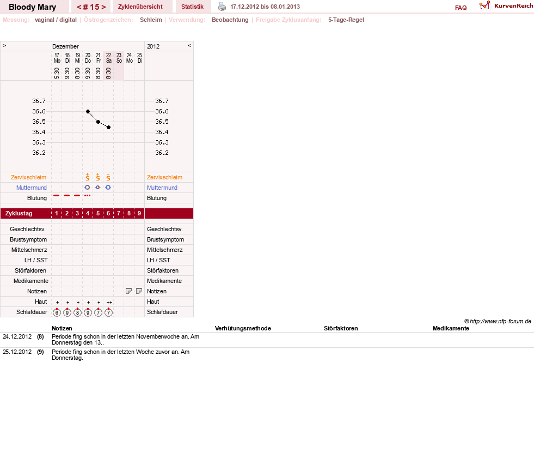This screenshot has width=534, height=452.
Task: Click bleeding bar on cycle day 1
Action: [x=57, y=196]
